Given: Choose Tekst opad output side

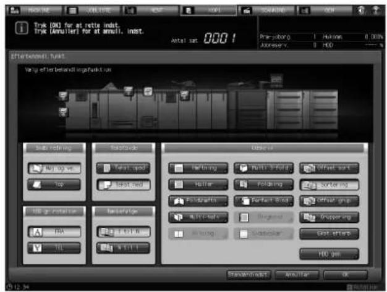Looking at the screenshot, I should 124,169.
